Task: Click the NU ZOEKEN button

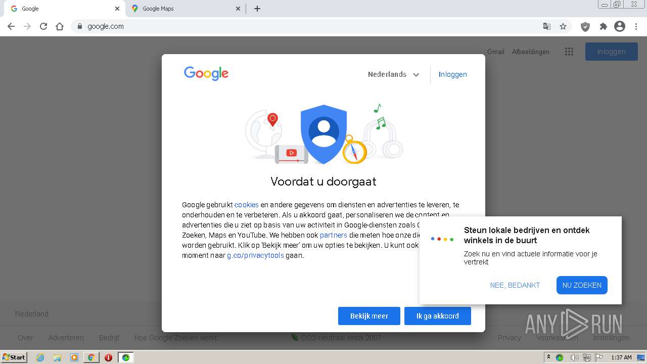Action: 582,285
